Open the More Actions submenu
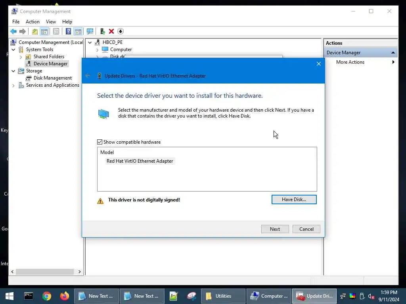406x304 pixels. point(350,62)
